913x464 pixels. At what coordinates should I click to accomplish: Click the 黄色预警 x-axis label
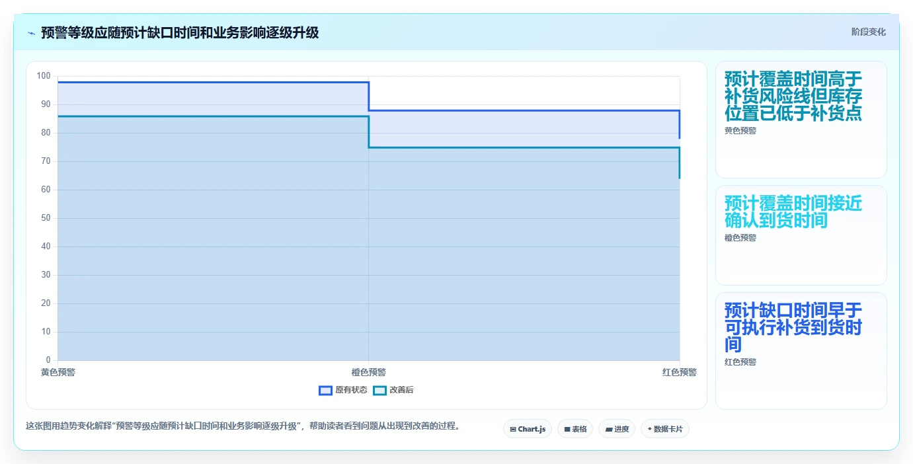click(58, 372)
